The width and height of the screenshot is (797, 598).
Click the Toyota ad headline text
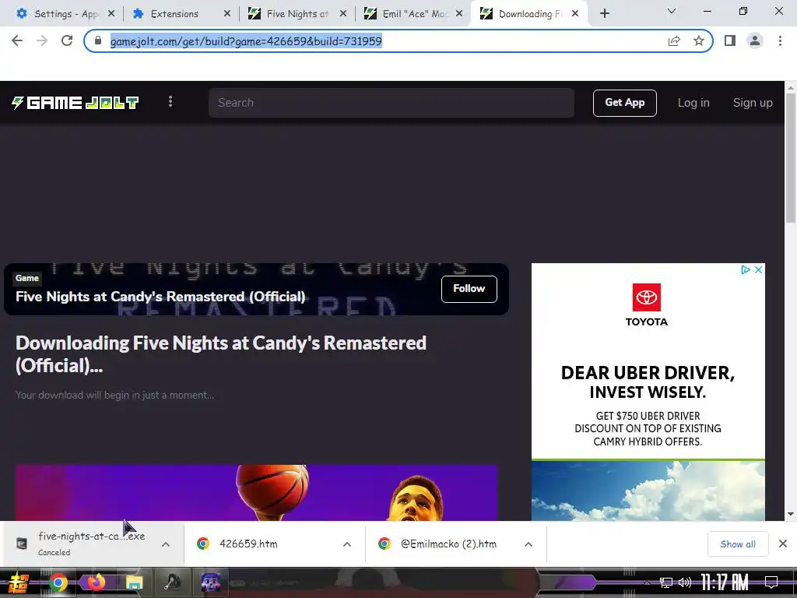648,382
